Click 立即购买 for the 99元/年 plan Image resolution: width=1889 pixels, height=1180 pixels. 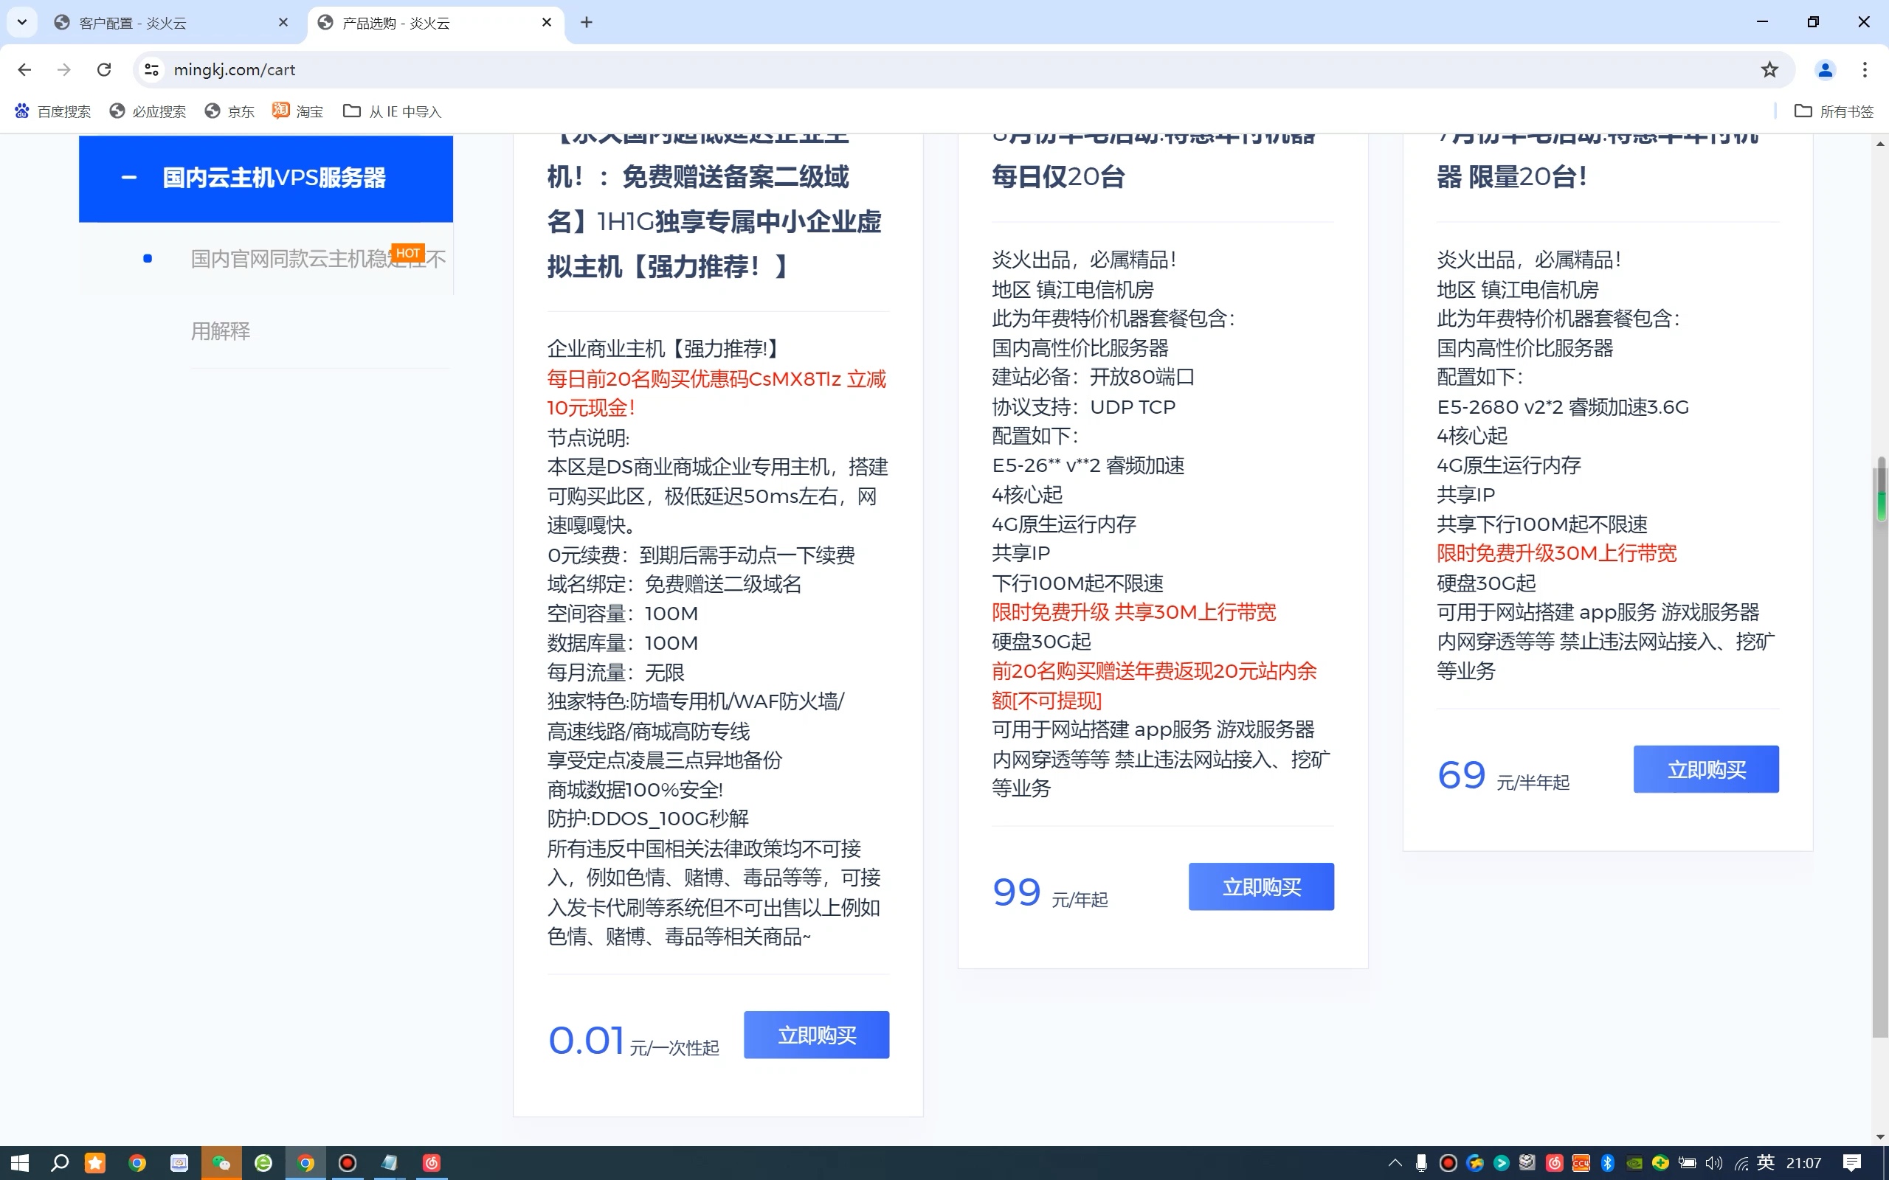click(x=1261, y=886)
